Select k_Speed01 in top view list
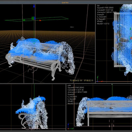The height and width of the screenshot is (132, 132). pyautogui.click(x=101, y=19)
